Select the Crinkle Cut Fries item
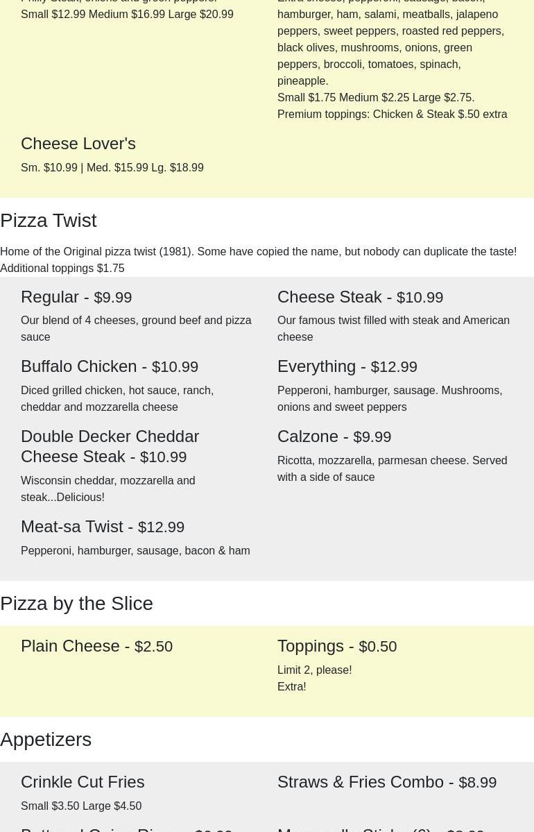534x832 pixels. (x=83, y=782)
